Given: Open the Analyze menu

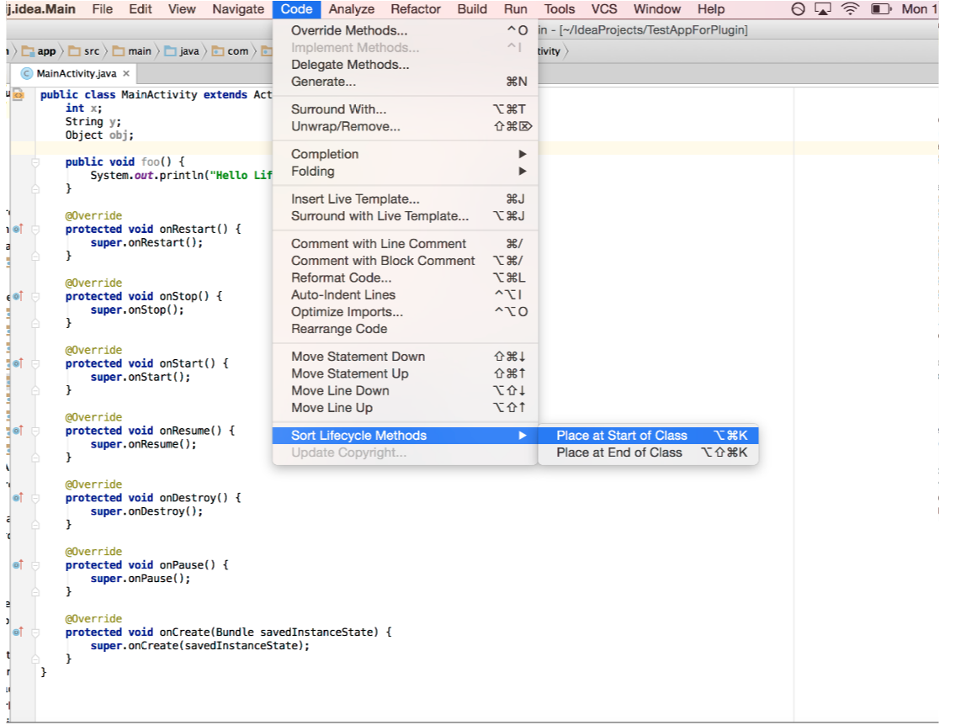Looking at the screenshot, I should (351, 9).
